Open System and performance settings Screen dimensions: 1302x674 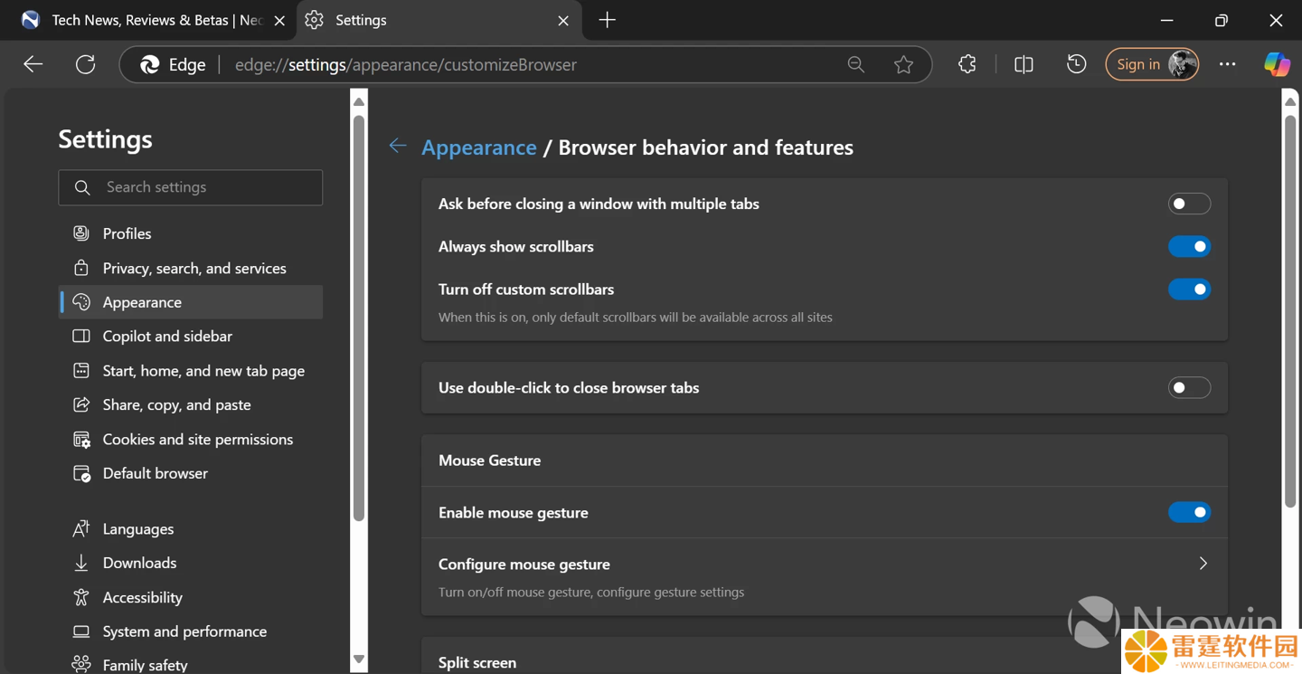pyautogui.click(x=191, y=631)
